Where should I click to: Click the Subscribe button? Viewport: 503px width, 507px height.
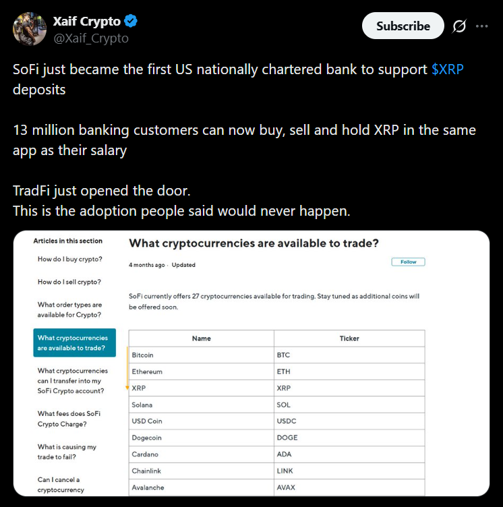(x=403, y=26)
